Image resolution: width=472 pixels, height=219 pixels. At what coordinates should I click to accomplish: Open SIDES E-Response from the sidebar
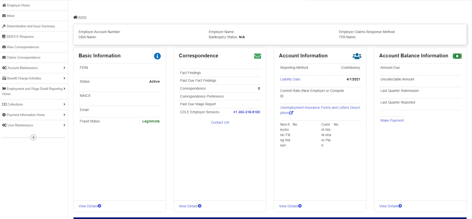(20, 36)
